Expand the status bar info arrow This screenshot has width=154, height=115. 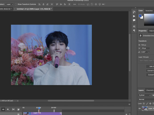pyautogui.click(x=18, y=101)
